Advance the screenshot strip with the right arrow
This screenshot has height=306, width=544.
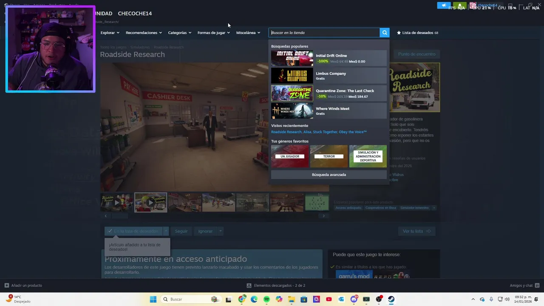tap(323, 216)
